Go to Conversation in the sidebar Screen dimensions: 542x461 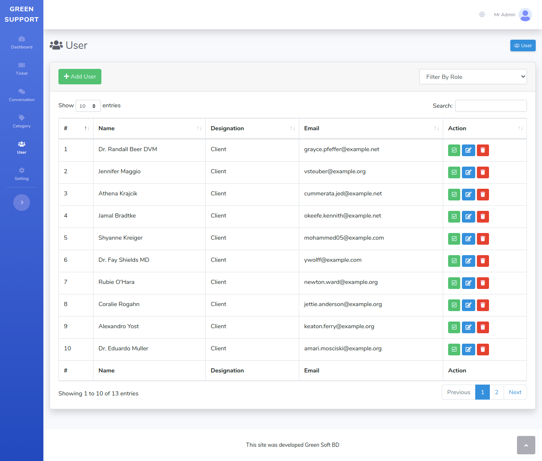(22, 95)
